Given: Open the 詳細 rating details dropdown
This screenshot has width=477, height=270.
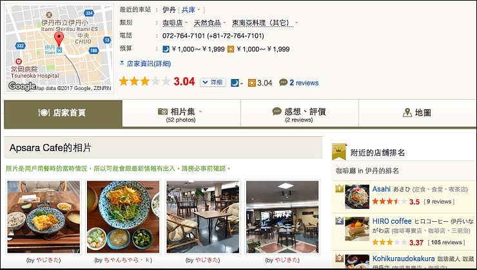Looking at the screenshot, I should coord(213,82).
